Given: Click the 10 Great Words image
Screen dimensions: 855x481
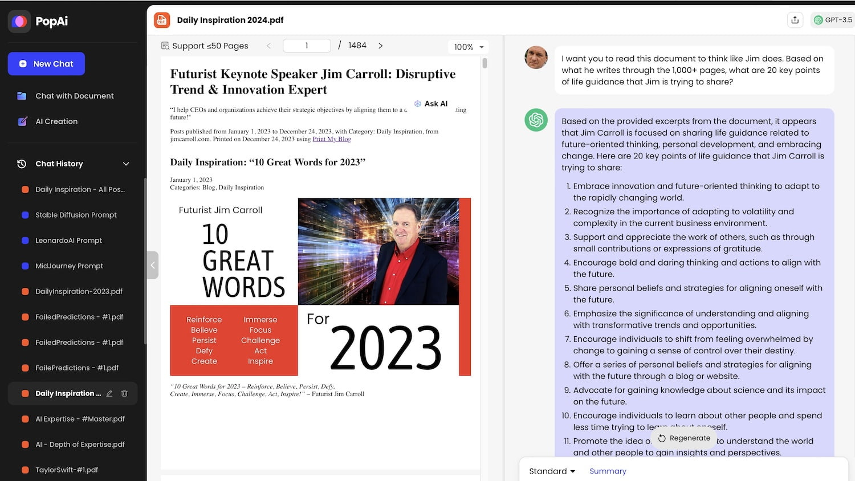Looking at the screenshot, I should click(x=320, y=287).
